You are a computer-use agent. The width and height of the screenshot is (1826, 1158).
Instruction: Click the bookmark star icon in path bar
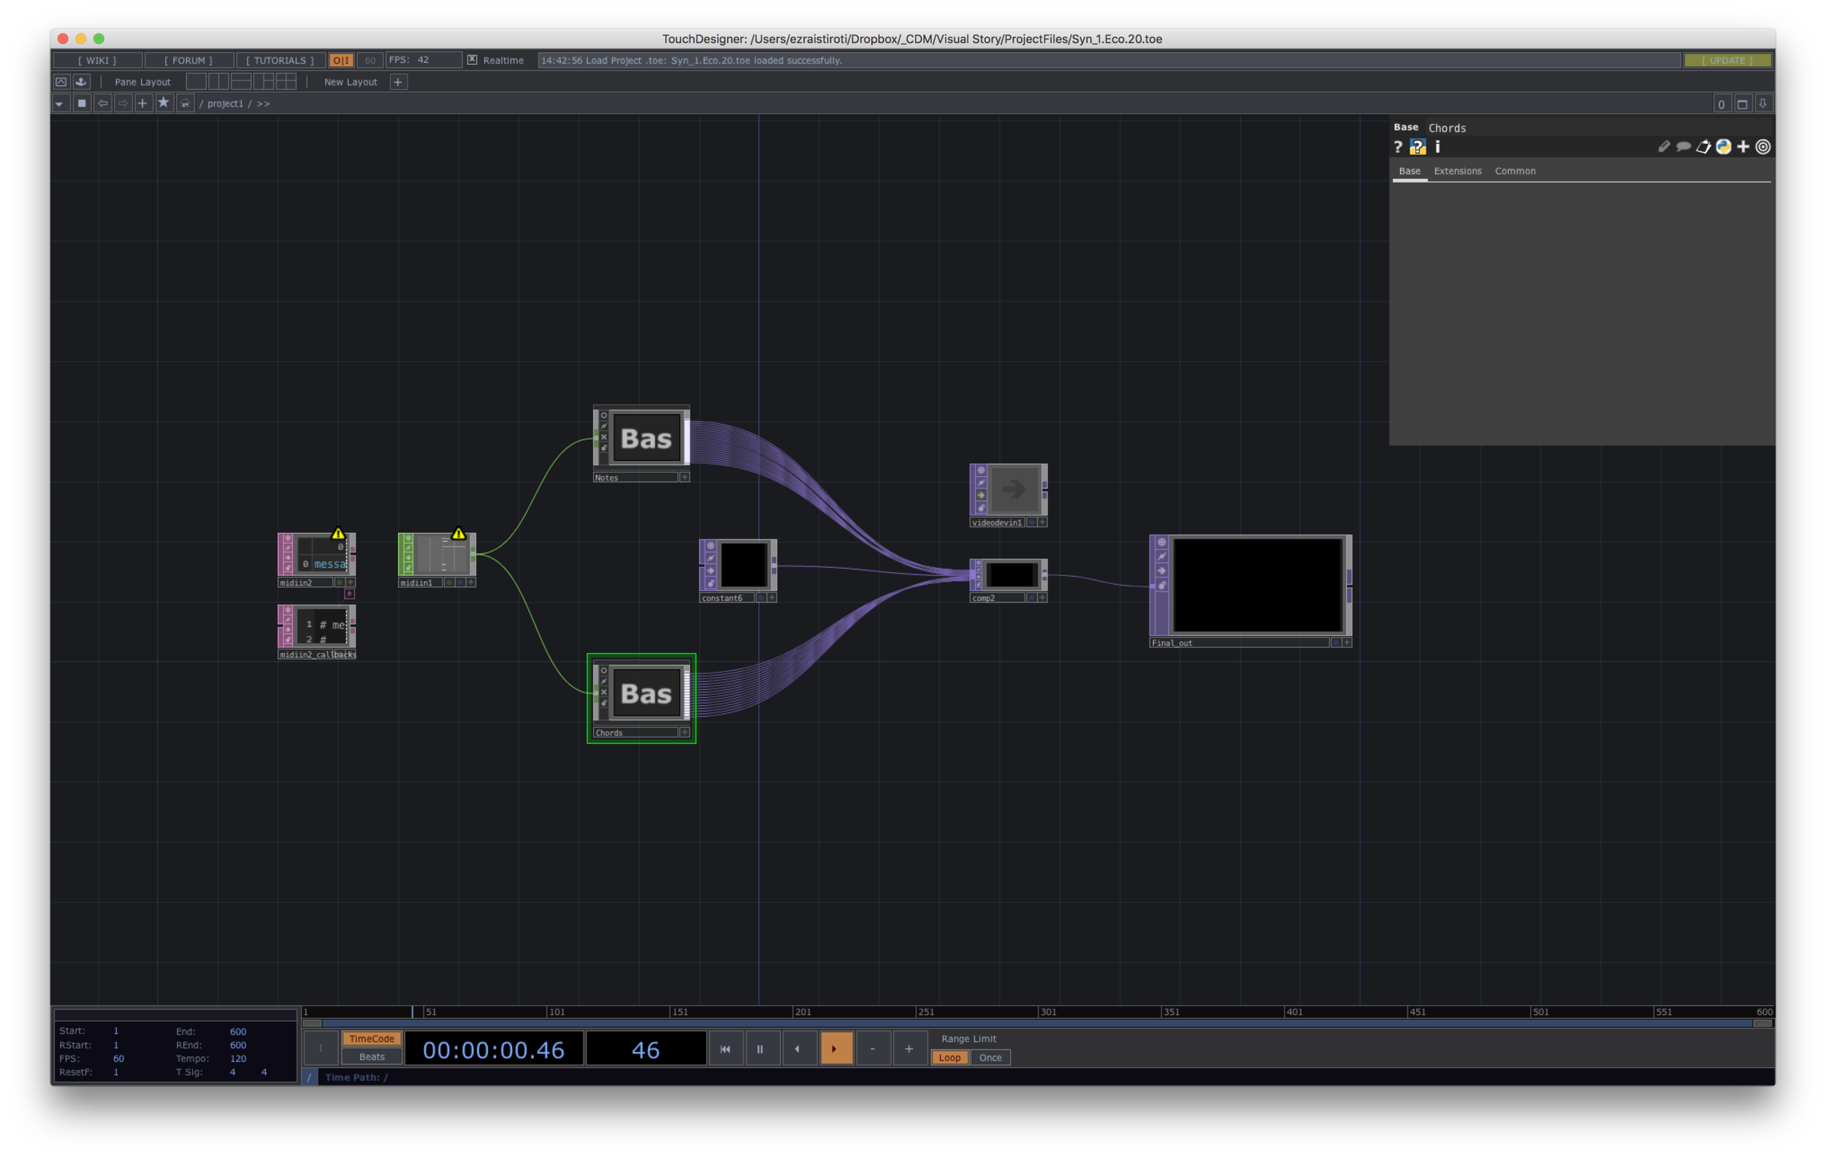tap(163, 103)
